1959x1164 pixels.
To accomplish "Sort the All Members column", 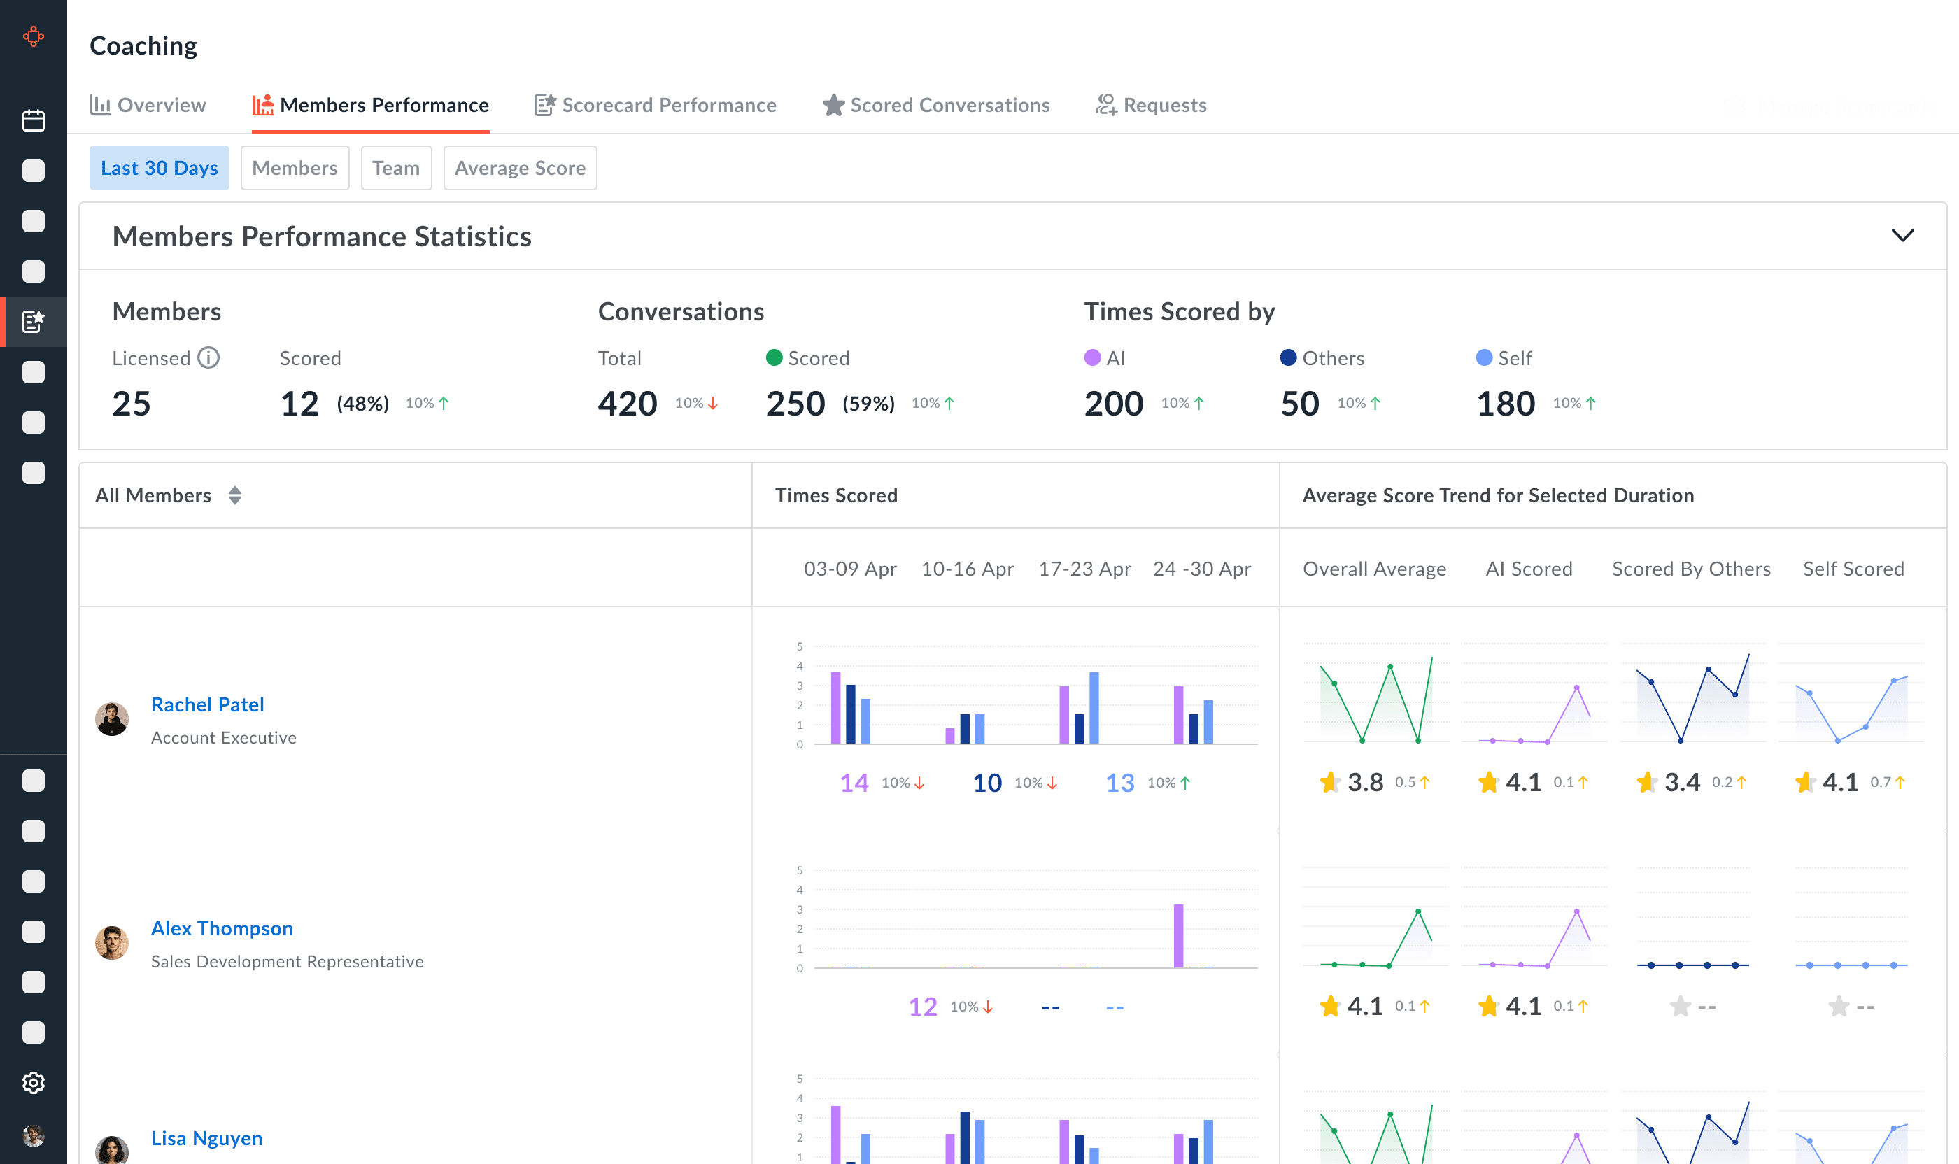I will pyautogui.click(x=234, y=496).
